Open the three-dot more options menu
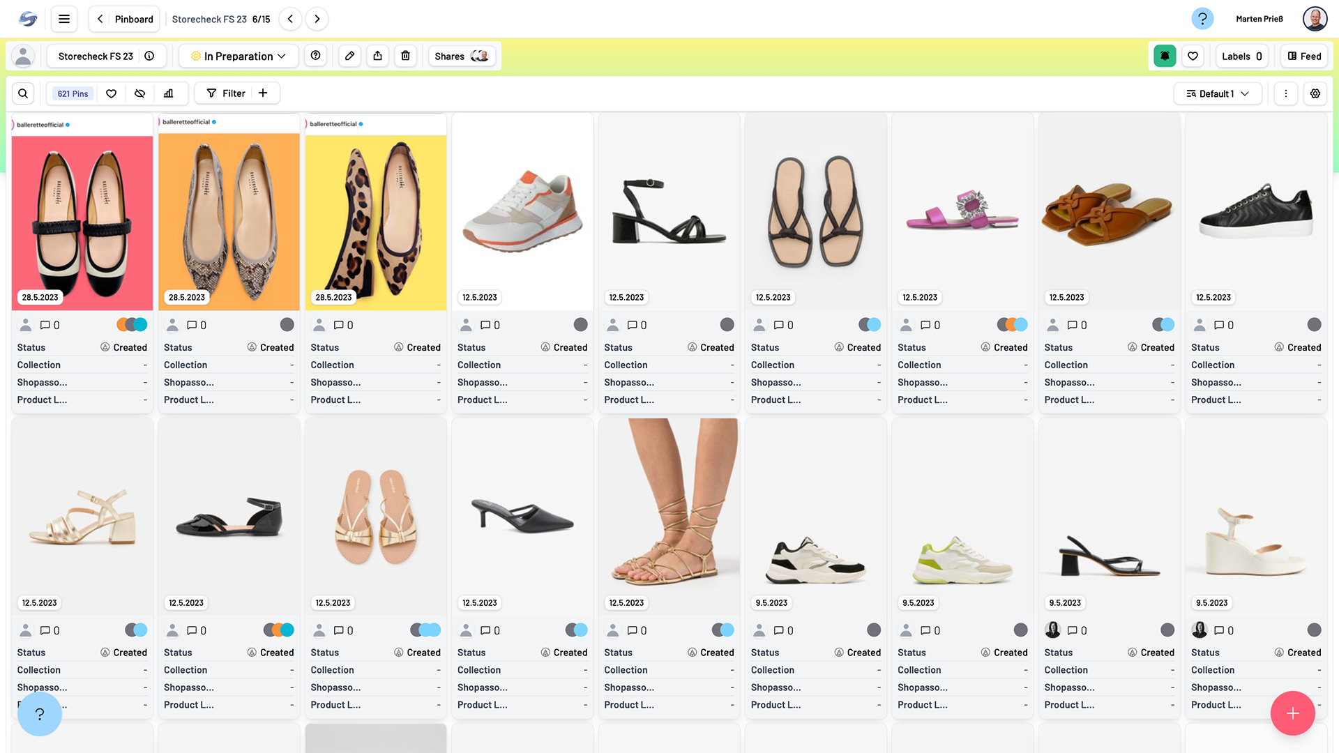This screenshot has height=753, width=1339. pyautogui.click(x=1285, y=93)
